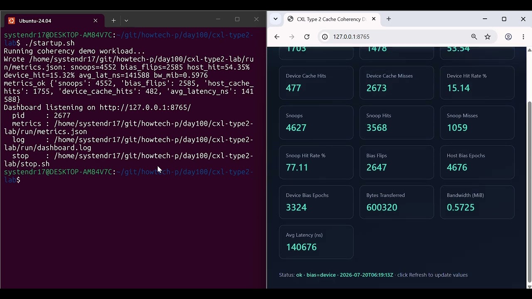532x299 pixels.
Task: Click the pid : 2677 terminal line
Action: (x=41, y=115)
